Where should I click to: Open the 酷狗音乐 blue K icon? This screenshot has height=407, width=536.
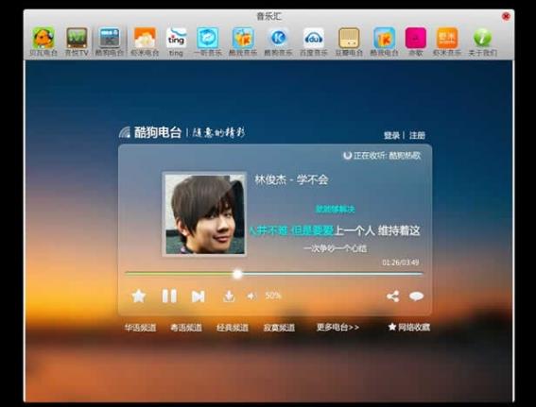point(278,42)
